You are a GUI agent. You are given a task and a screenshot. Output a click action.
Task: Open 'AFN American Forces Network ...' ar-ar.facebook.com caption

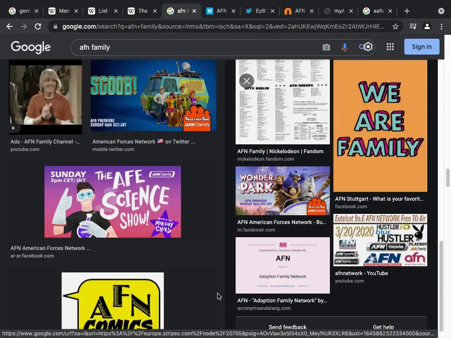click(51, 251)
